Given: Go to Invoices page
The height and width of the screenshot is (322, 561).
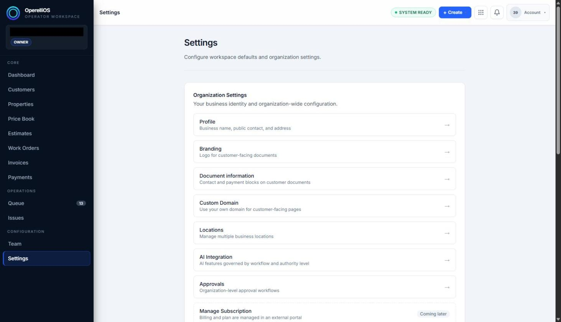Looking at the screenshot, I should coord(46,163).
